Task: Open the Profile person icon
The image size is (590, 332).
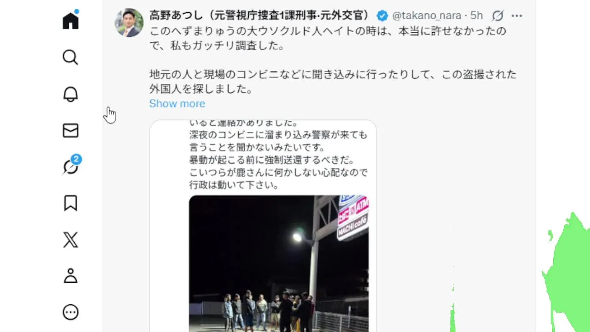Action: (71, 276)
